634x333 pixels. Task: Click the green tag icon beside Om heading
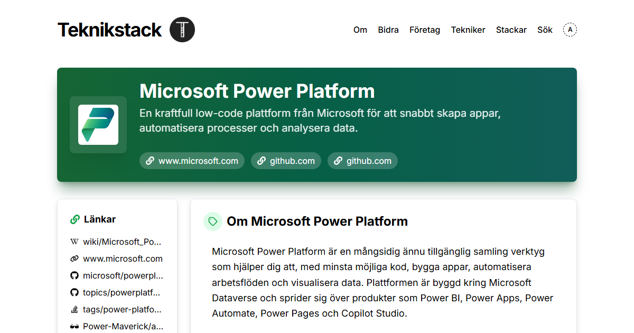pos(213,221)
